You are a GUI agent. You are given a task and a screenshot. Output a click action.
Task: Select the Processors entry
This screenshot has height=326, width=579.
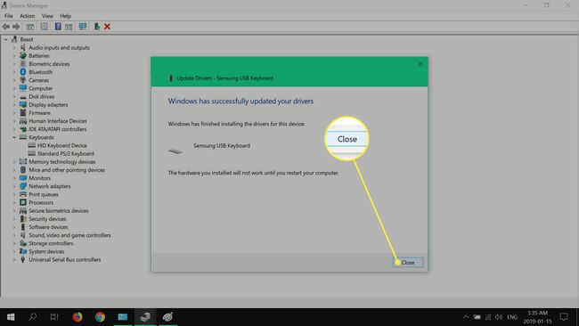point(41,202)
